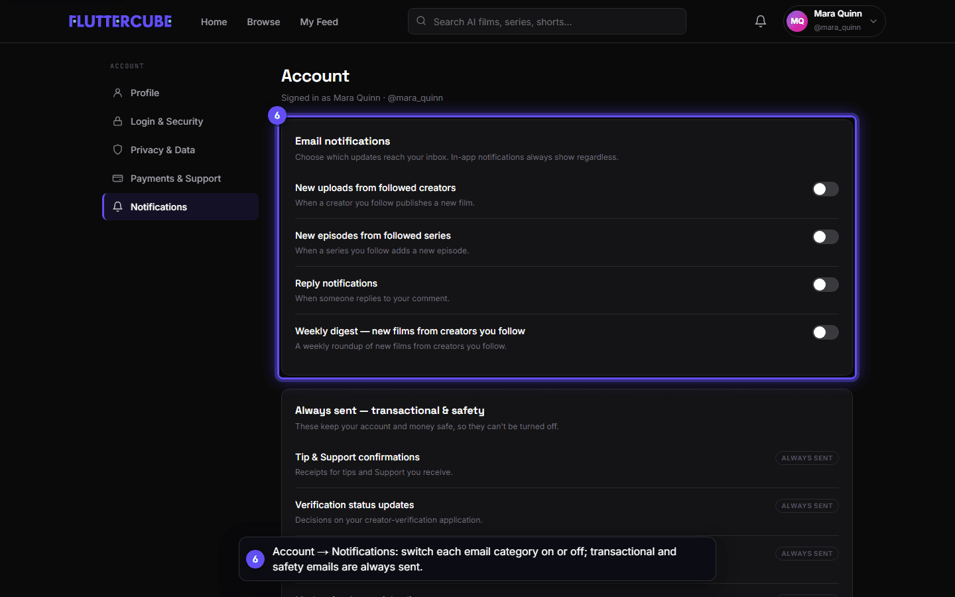This screenshot has width=955, height=597.
Task: Go to the FlutterCube logo home
Action: click(120, 21)
